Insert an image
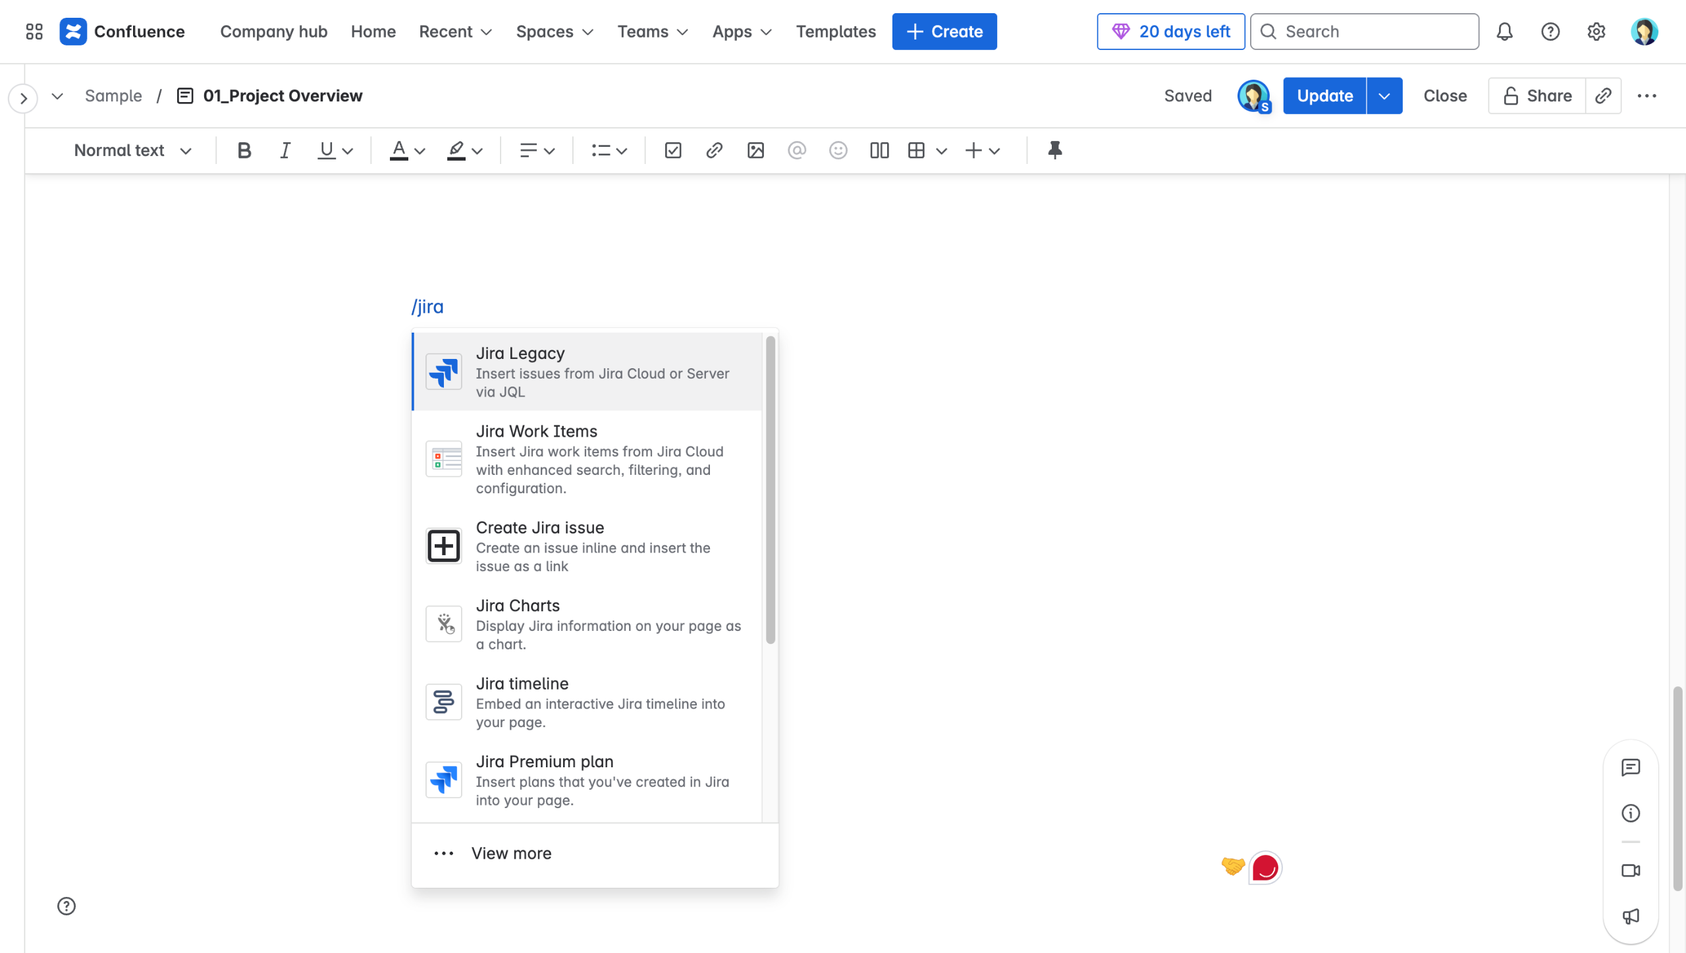Viewport: 1686px width, 953px height. [x=755, y=150]
